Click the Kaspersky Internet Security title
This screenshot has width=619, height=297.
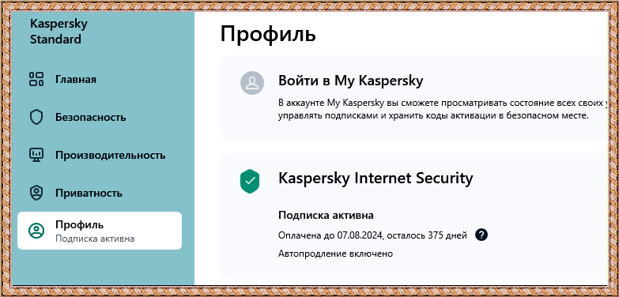[376, 179]
